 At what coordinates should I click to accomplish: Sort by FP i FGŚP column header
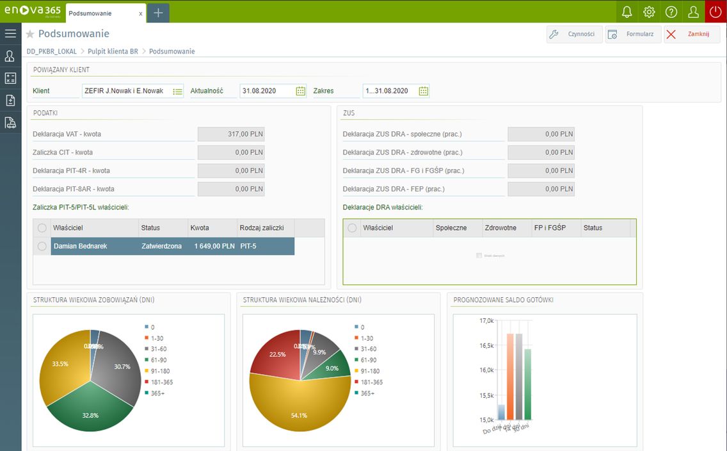[x=556, y=228]
